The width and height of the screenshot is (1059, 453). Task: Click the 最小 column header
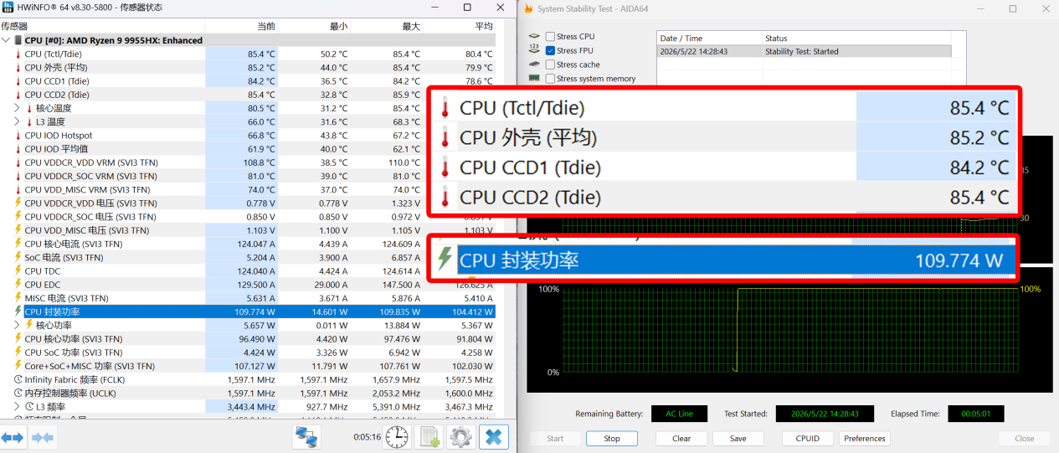[314, 26]
